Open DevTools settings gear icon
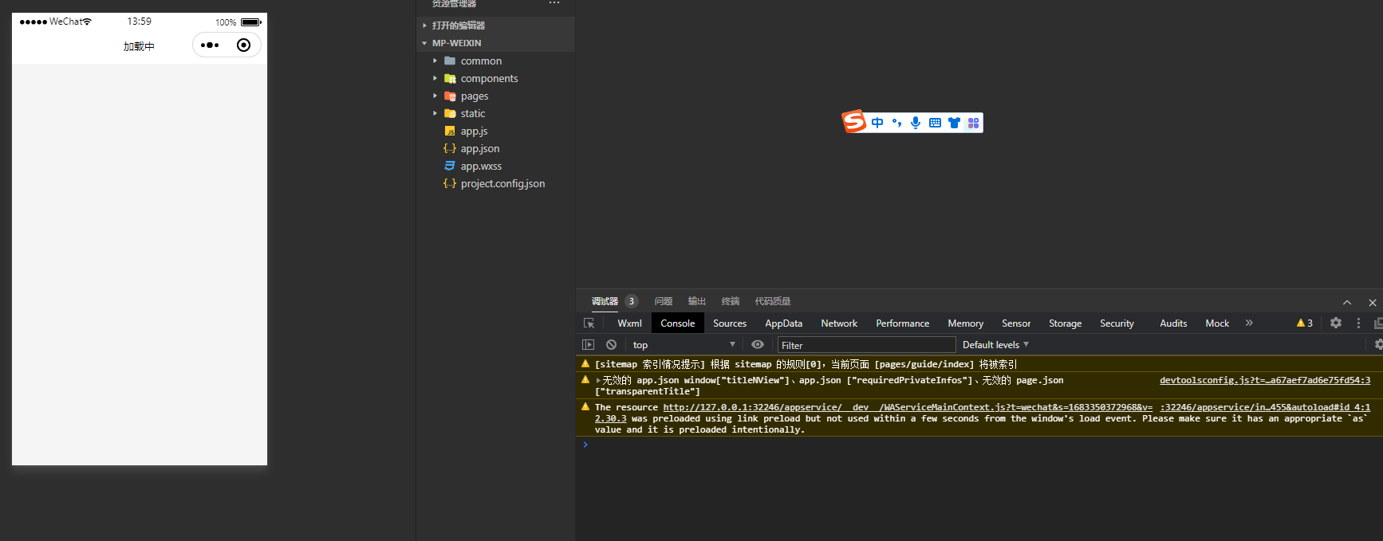 1336,323
